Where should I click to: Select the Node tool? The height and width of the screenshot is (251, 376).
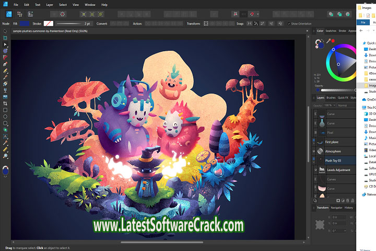(x=5, y=44)
